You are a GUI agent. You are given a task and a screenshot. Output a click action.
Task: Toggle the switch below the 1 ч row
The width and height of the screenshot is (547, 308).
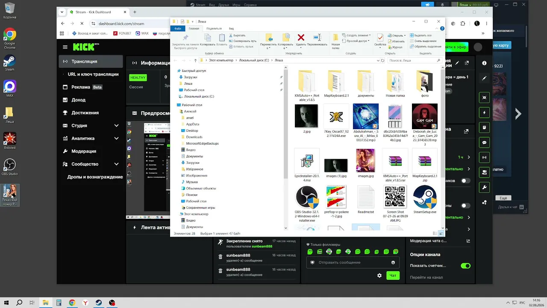[465, 181]
